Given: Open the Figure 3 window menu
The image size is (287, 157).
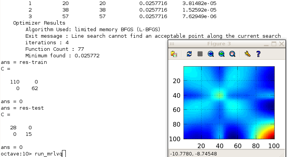Looking at the screenshot, I should coord(172,44).
